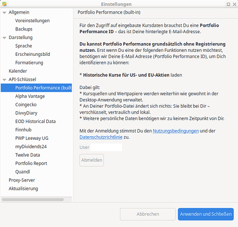Collapse the Darstellung tree section

(5, 38)
